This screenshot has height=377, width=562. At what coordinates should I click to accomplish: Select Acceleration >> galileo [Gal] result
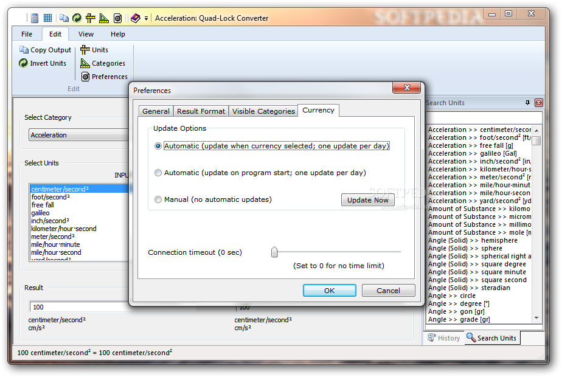point(479,153)
